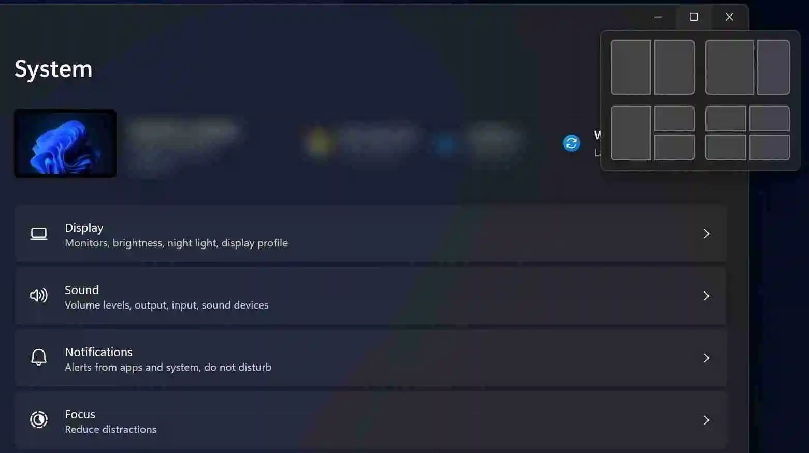Snap window to left half of the two-column layout
809x453 pixels.
click(x=630, y=67)
